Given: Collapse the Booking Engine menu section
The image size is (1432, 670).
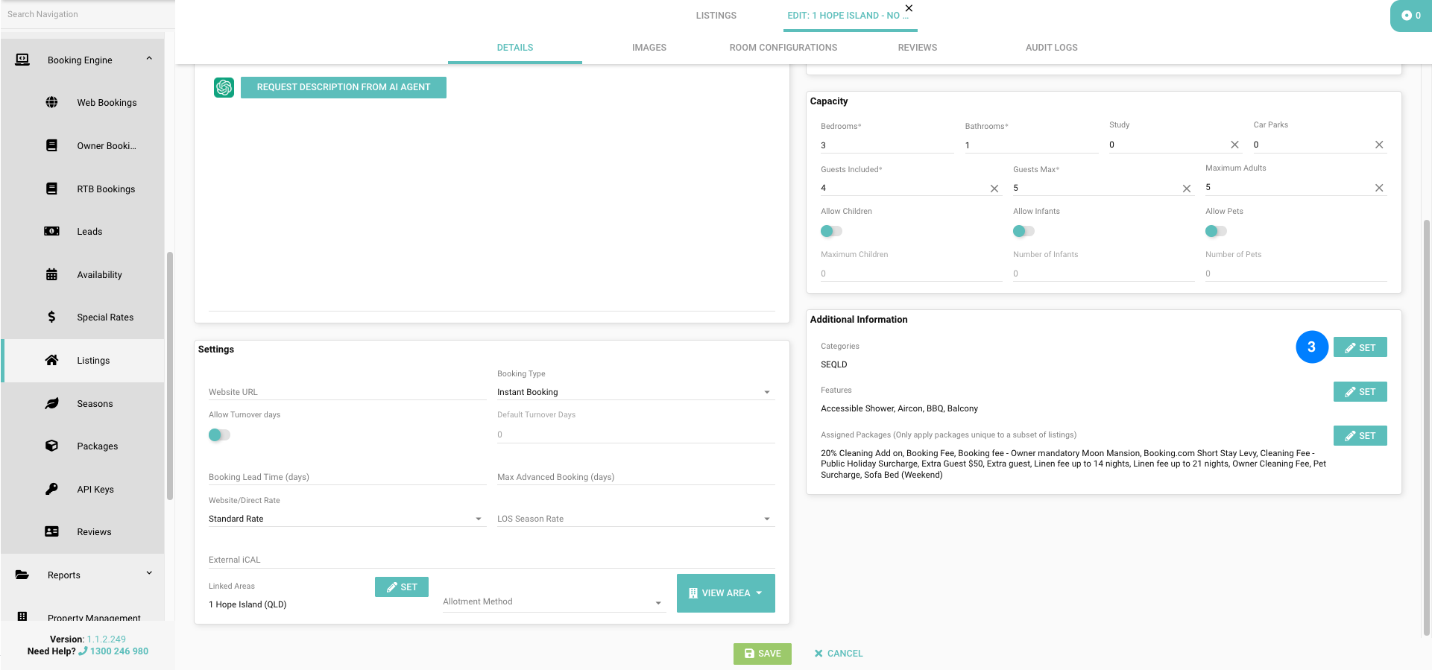Looking at the screenshot, I should tap(149, 60).
